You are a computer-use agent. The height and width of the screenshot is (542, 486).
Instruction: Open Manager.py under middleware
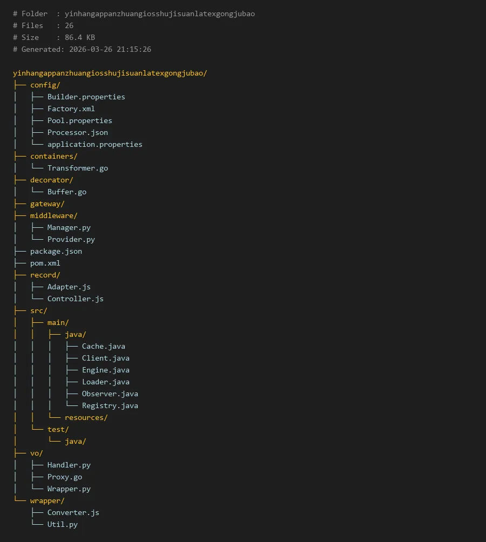[69, 227]
